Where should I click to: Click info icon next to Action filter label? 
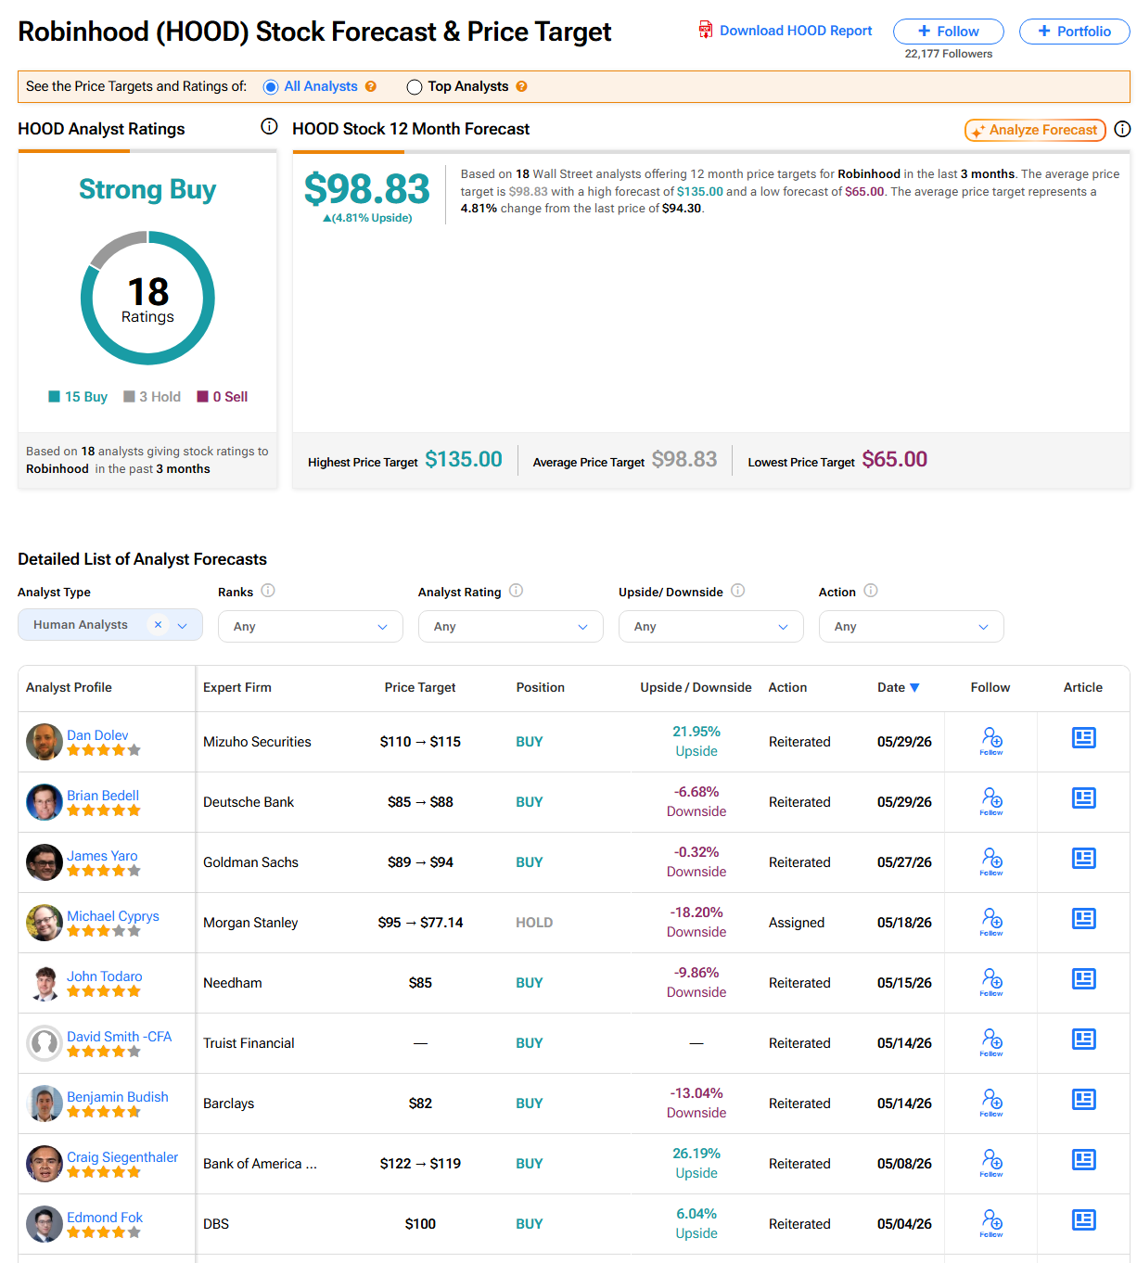[x=871, y=591]
